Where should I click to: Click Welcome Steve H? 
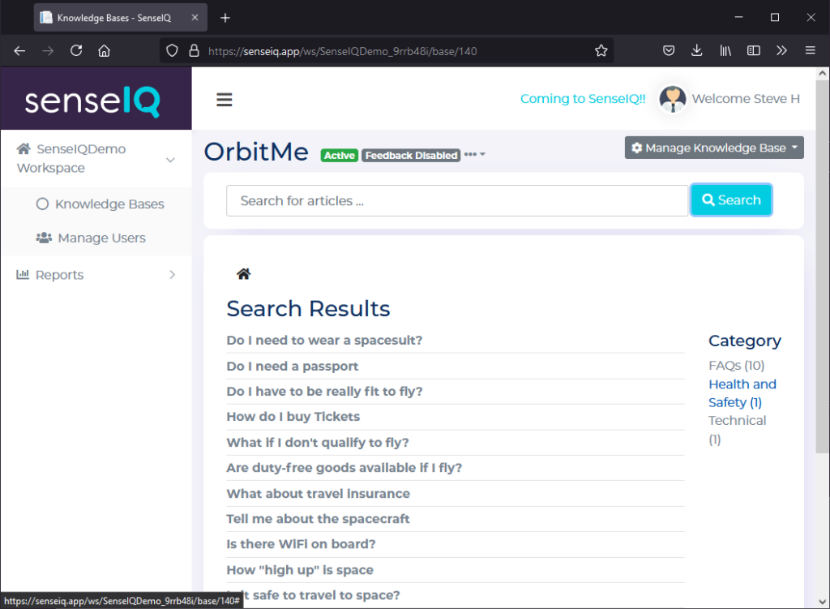[x=746, y=98]
